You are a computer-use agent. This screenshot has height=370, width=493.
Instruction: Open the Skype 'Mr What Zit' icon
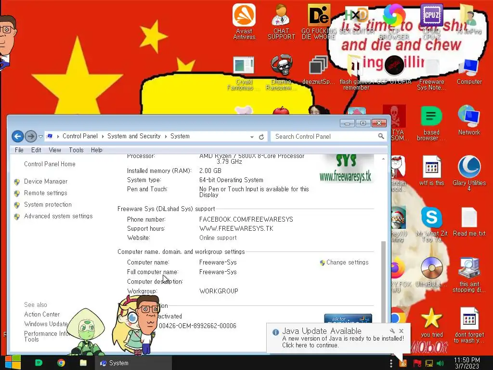coord(431,225)
